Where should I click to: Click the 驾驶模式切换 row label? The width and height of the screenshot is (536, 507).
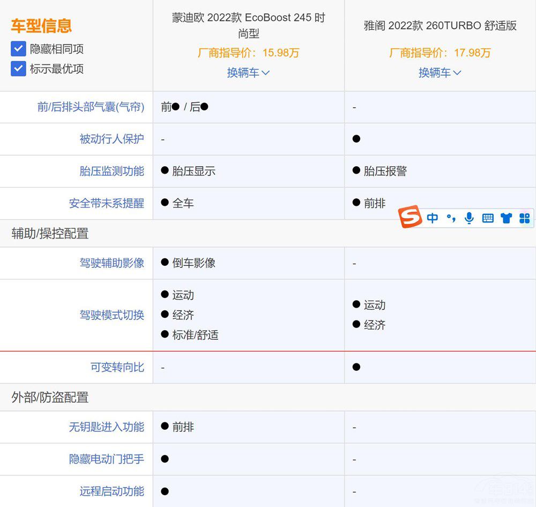[111, 315]
